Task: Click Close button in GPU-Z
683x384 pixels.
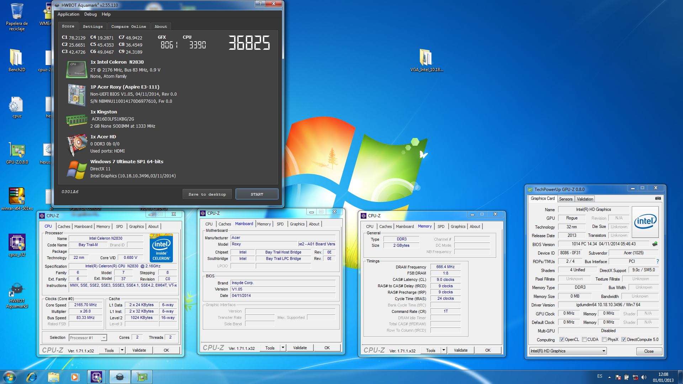Action: click(649, 351)
